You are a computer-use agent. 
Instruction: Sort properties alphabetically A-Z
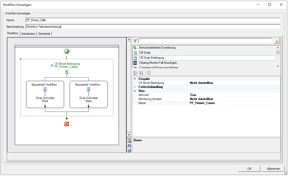coord(141,73)
